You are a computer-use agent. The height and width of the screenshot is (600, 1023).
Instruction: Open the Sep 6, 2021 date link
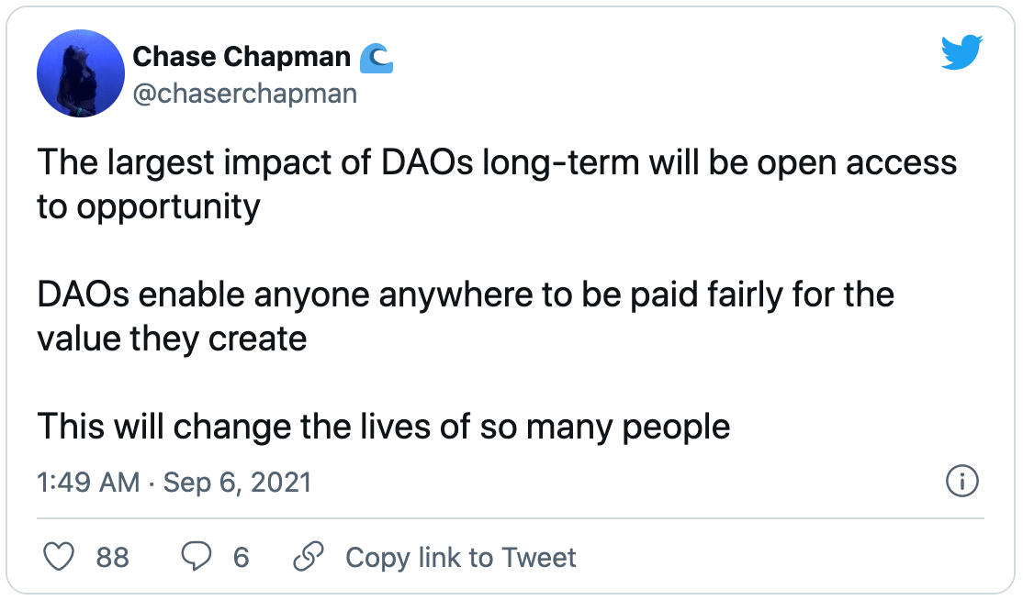(237, 482)
